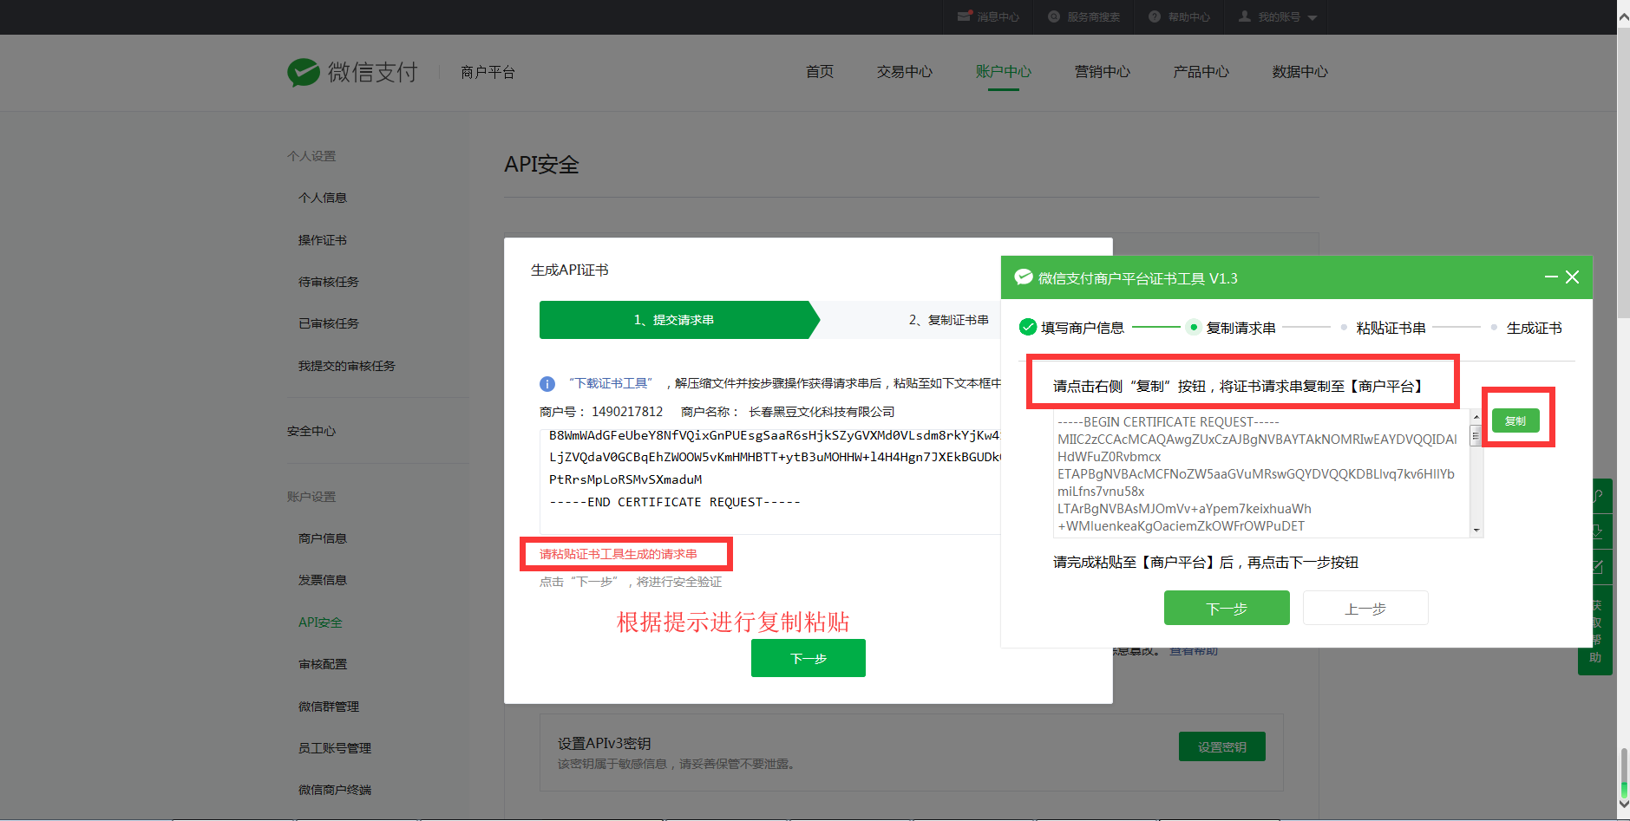Open 个人信息 in the sidebar
The width and height of the screenshot is (1630, 821).
[x=323, y=198]
